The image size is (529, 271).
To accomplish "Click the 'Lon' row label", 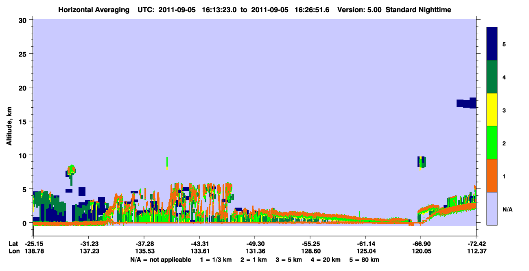I will tap(13, 251).
